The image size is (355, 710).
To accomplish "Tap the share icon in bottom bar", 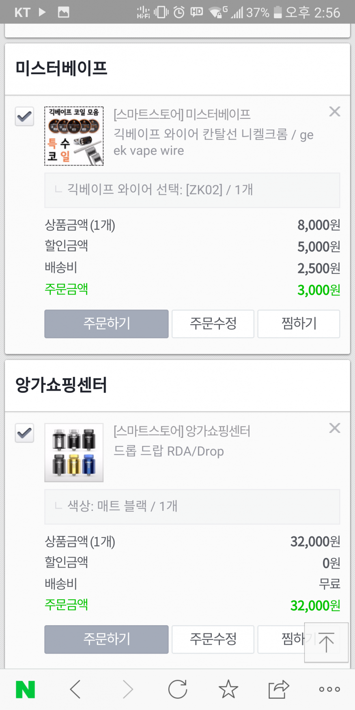I will (279, 689).
